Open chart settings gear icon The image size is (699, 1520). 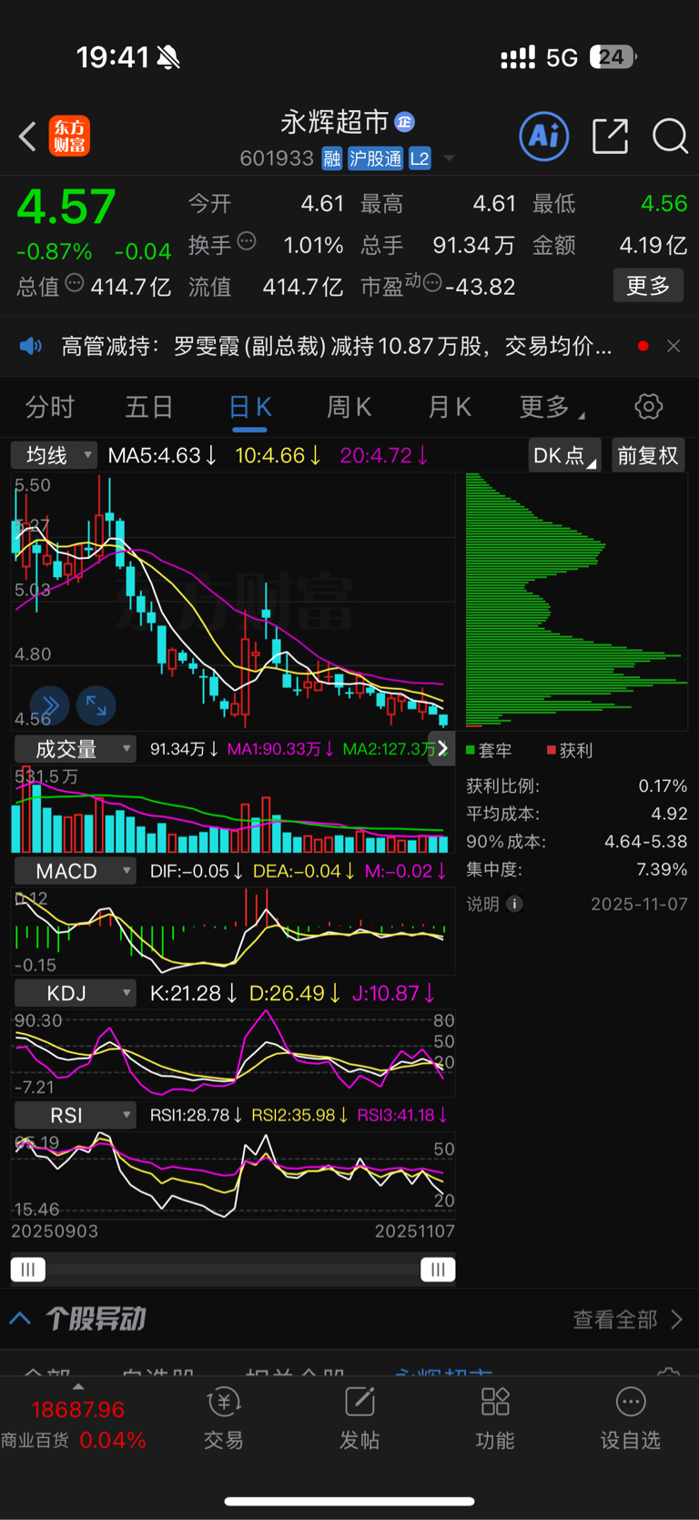pos(649,407)
